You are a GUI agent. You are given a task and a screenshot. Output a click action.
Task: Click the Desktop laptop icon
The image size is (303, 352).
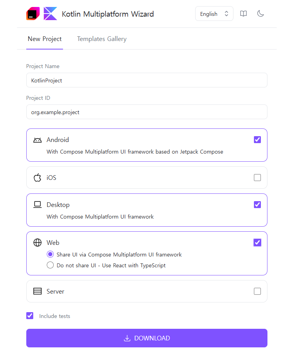(x=37, y=205)
